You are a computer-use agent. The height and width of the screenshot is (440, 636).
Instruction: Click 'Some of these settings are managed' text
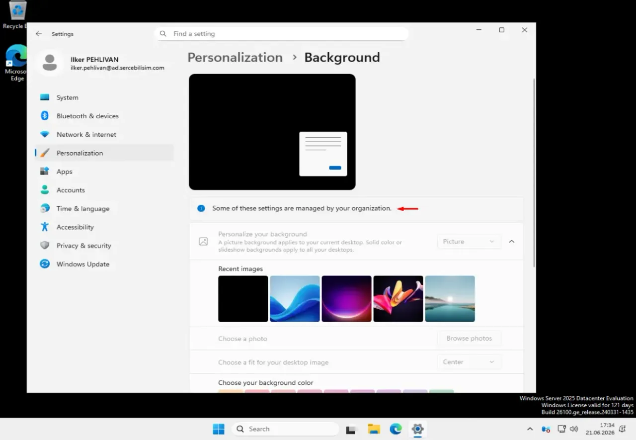tap(302, 208)
